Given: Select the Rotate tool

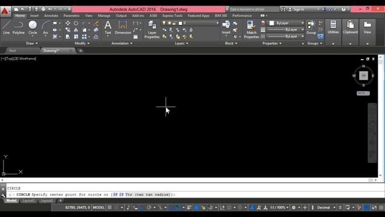Looking at the screenshot, I should (x=76, y=23).
